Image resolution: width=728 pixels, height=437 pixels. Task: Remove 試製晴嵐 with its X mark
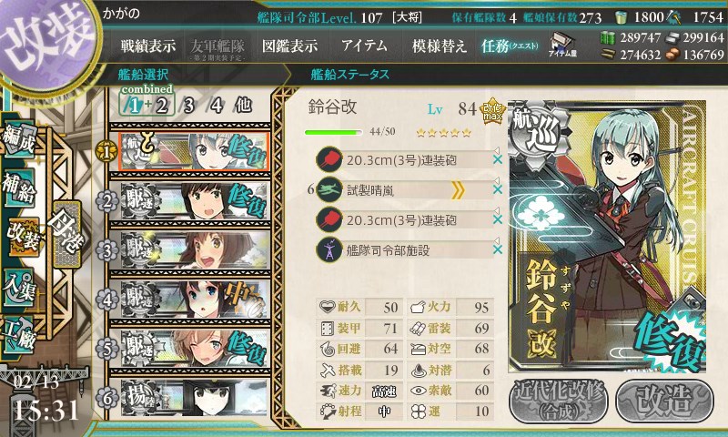tap(497, 189)
